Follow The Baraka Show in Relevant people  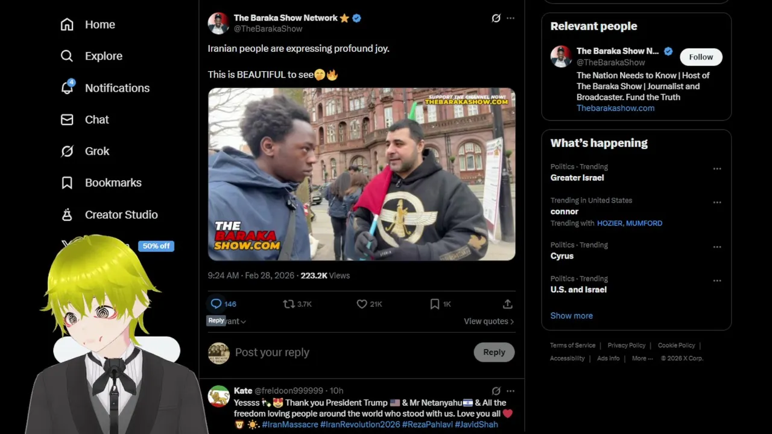pos(701,57)
